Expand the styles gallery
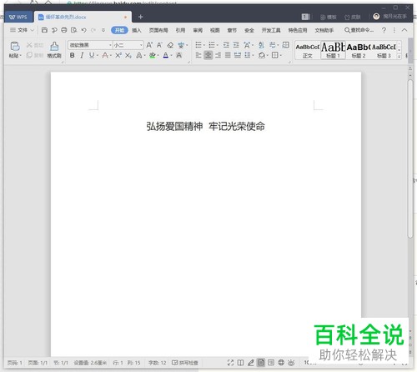The image size is (417, 372). pos(399,56)
